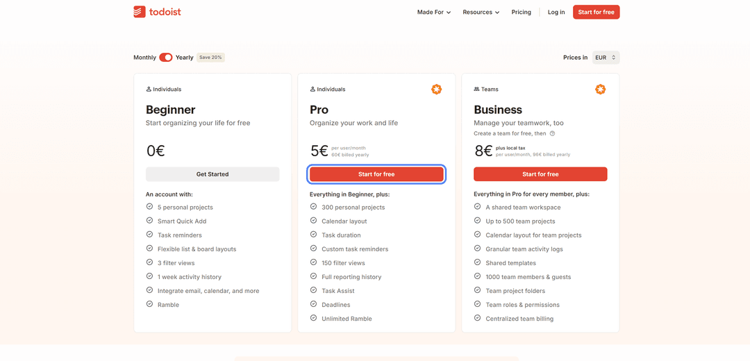The image size is (750, 361).
Task: Toggle the Monthly/Yearly billing switch
Action: (165, 58)
